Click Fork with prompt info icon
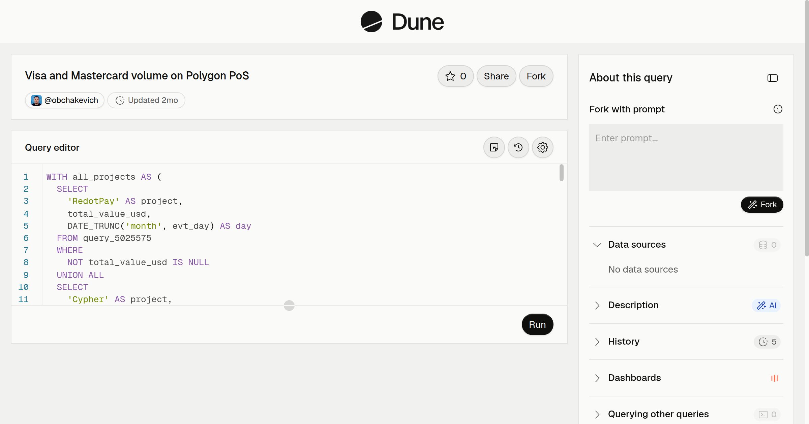 (778, 109)
